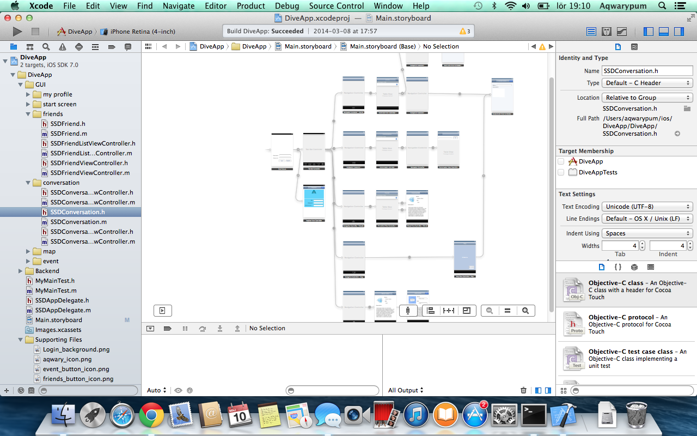Click the build warnings count indicator
Screen dimensions: 697x436
[466, 32]
